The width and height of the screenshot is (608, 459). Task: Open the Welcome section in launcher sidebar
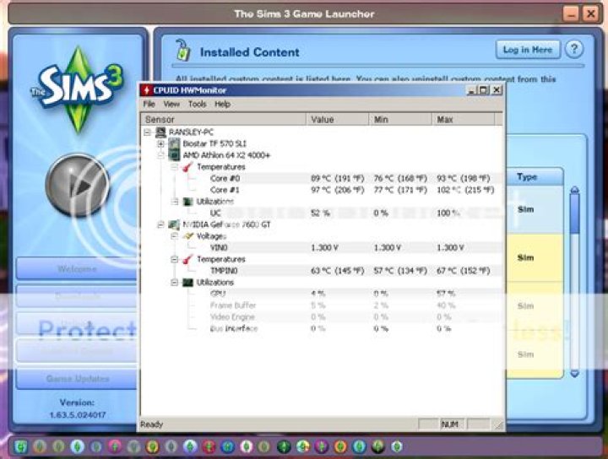pyautogui.click(x=77, y=269)
